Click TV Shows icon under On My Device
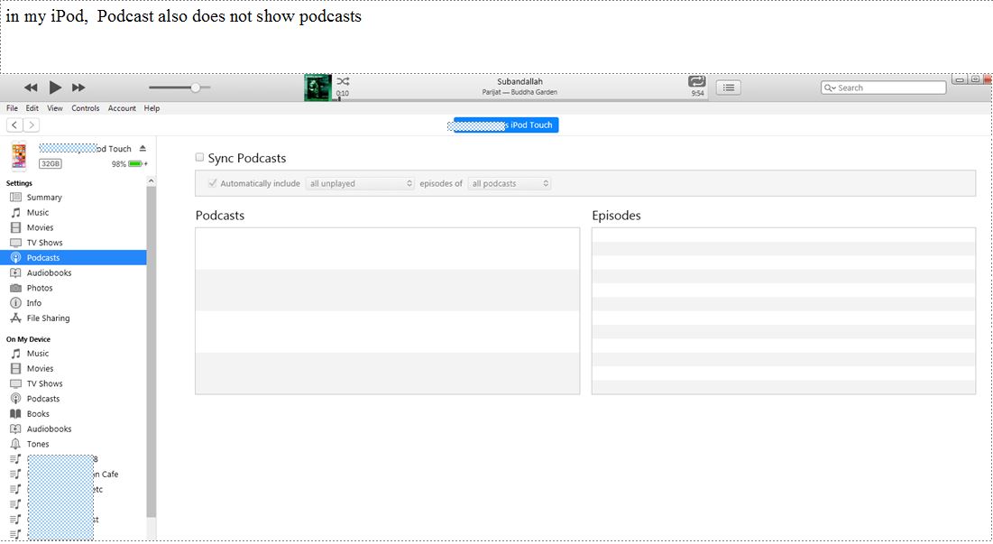The height and width of the screenshot is (544, 993). [16, 383]
